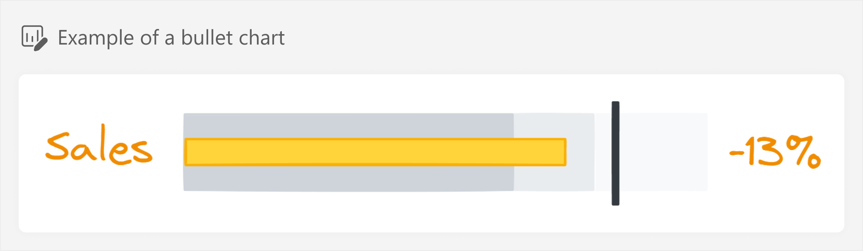863x251 pixels.
Task: Click the darkest gray band below the yellow bar
Action: click(x=348, y=179)
